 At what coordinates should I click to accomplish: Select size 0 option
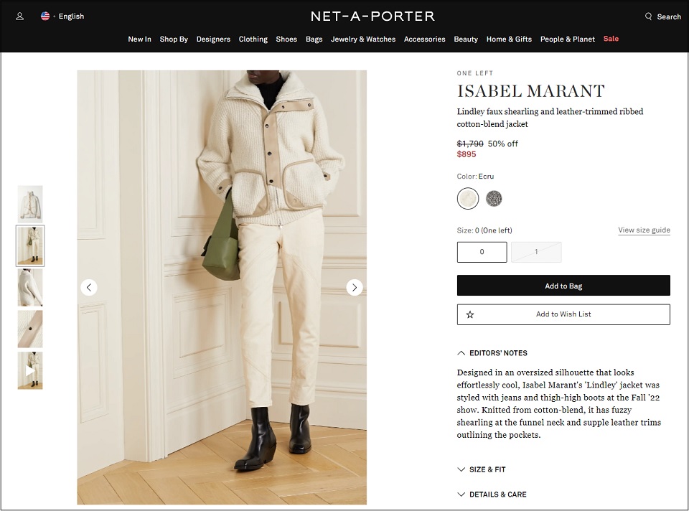482,252
